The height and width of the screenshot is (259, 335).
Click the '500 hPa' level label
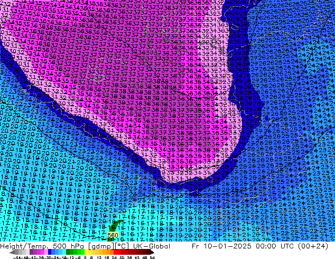69,246
